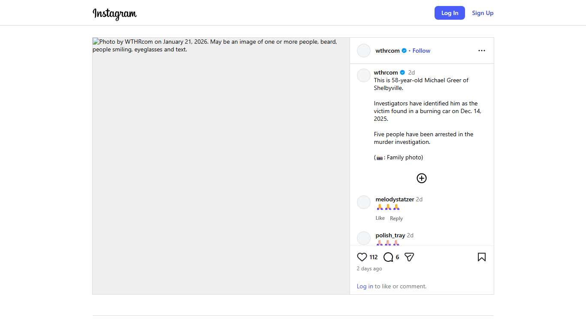Open comments with speech bubble icon

[388, 257]
